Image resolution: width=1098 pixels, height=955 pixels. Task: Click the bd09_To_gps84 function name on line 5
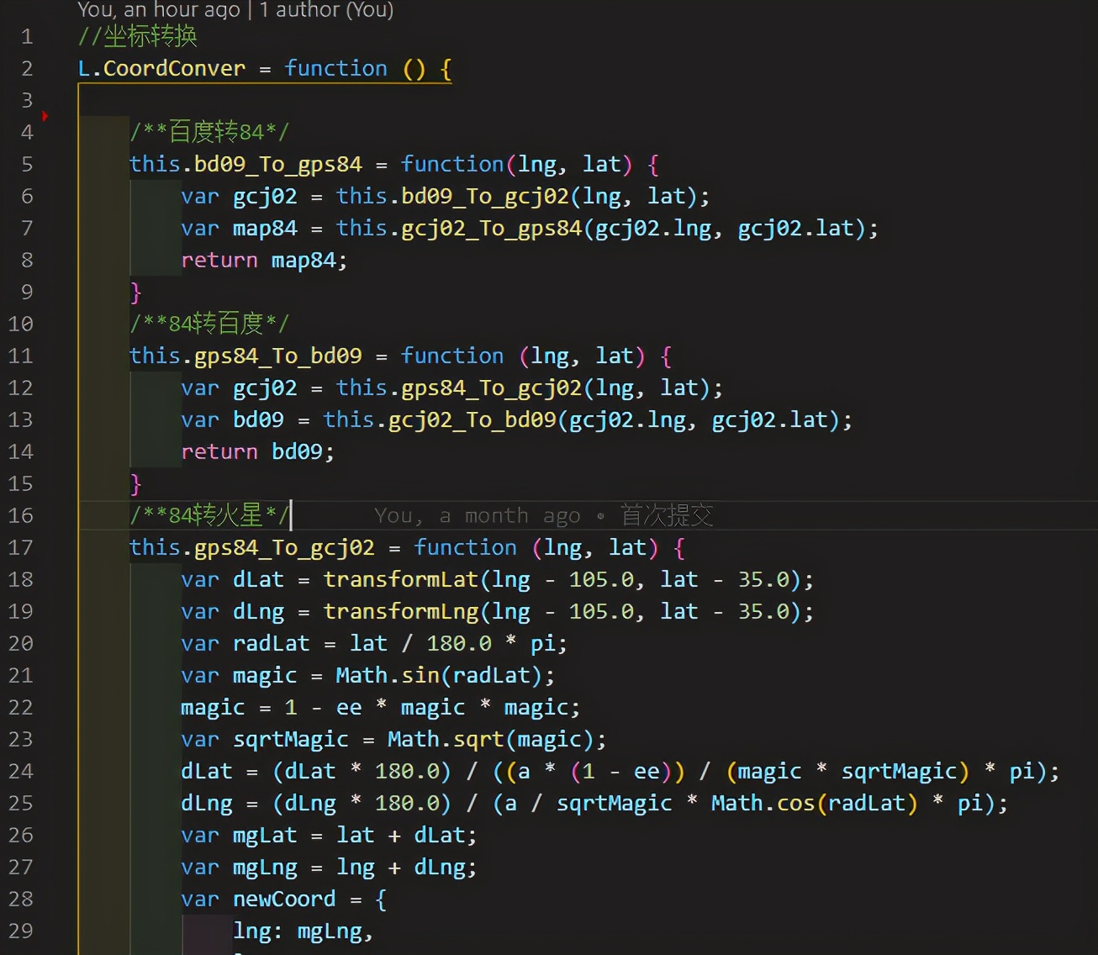tap(277, 164)
